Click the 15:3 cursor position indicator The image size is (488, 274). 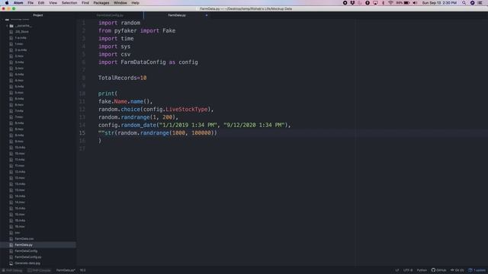[x=82, y=270]
